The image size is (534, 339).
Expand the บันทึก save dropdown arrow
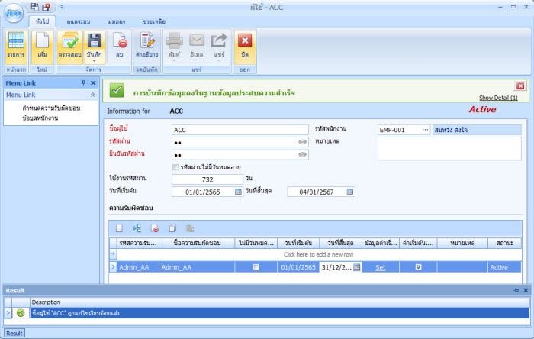click(x=95, y=60)
